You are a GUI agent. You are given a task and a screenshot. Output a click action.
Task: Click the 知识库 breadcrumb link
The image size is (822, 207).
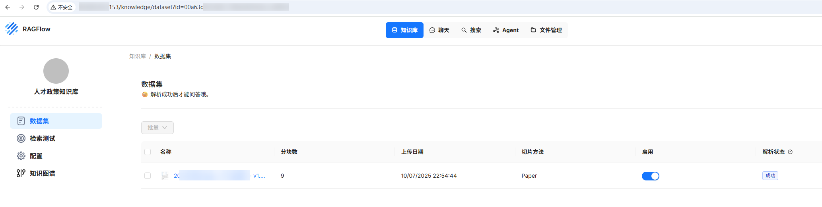[x=137, y=56]
